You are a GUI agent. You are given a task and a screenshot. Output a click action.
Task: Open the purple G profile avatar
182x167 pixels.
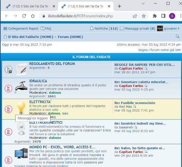pos(172,16)
